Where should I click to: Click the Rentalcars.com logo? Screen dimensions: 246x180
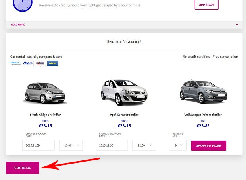pyautogui.click(x=16, y=63)
